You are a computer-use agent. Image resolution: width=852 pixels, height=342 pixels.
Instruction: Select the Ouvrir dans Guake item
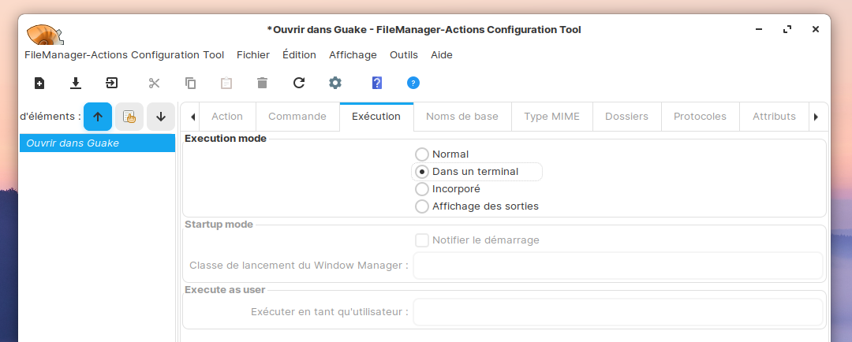coord(73,143)
